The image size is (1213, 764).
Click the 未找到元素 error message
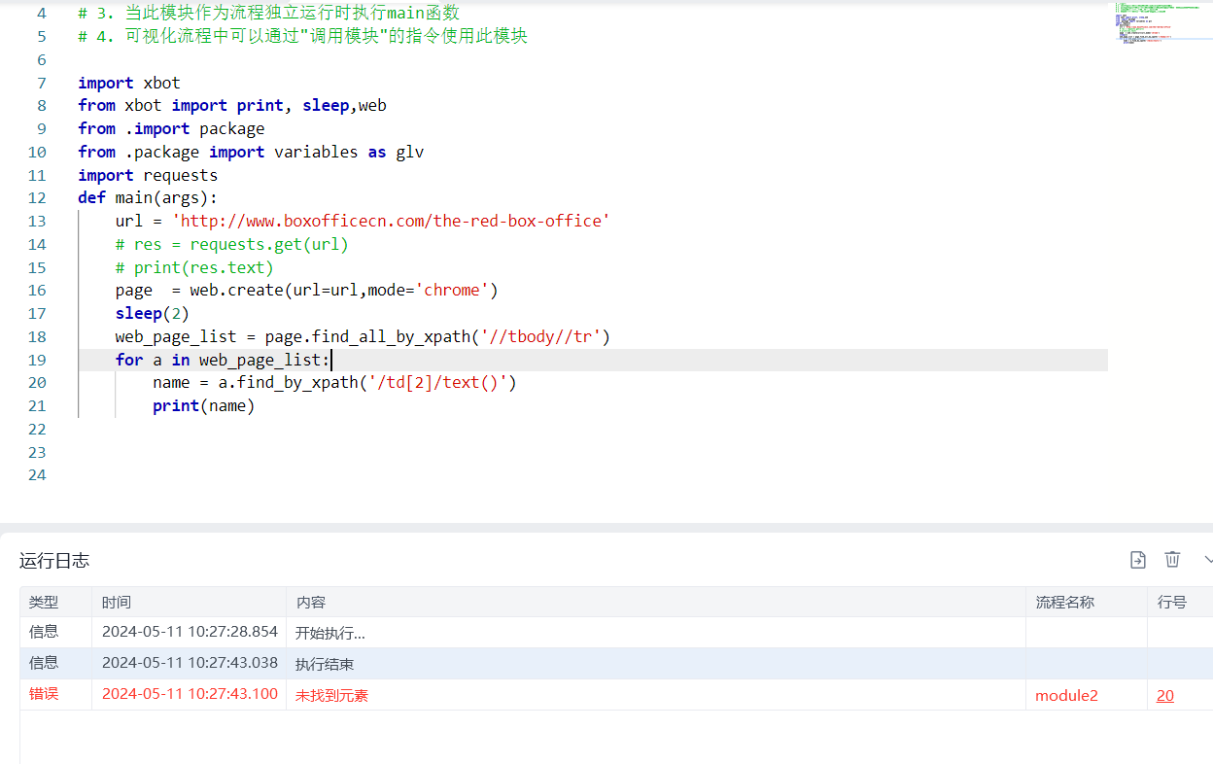(x=331, y=695)
